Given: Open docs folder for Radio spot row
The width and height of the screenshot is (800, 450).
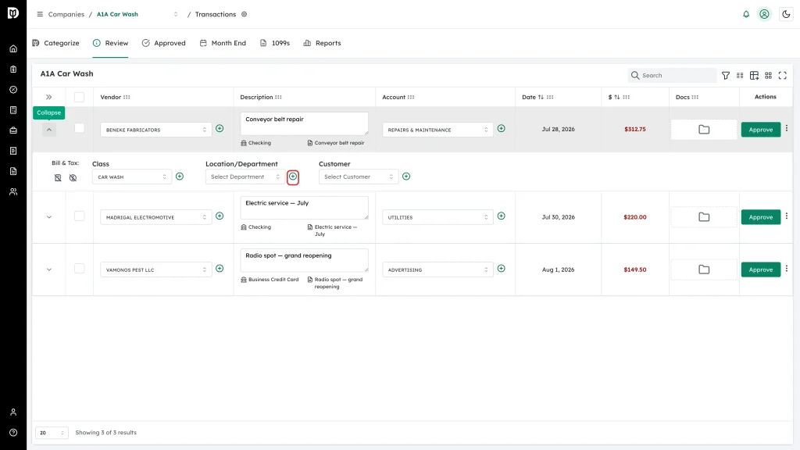Looking at the screenshot, I should 704,270.
